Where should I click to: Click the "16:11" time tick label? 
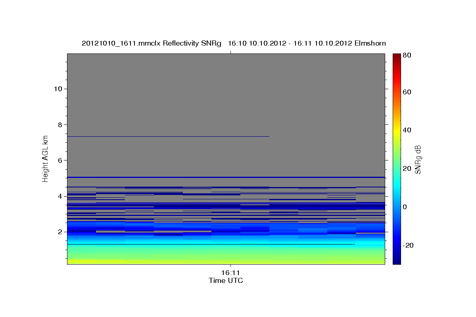[230, 273]
